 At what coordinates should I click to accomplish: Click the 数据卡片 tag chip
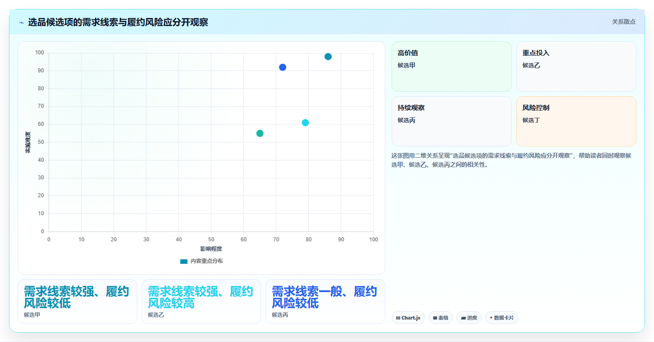(x=502, y=318)
